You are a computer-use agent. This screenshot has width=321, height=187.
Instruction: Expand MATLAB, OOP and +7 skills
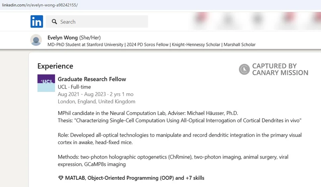135,178
